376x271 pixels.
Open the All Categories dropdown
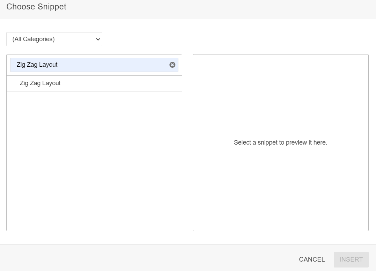coord(54,39)
